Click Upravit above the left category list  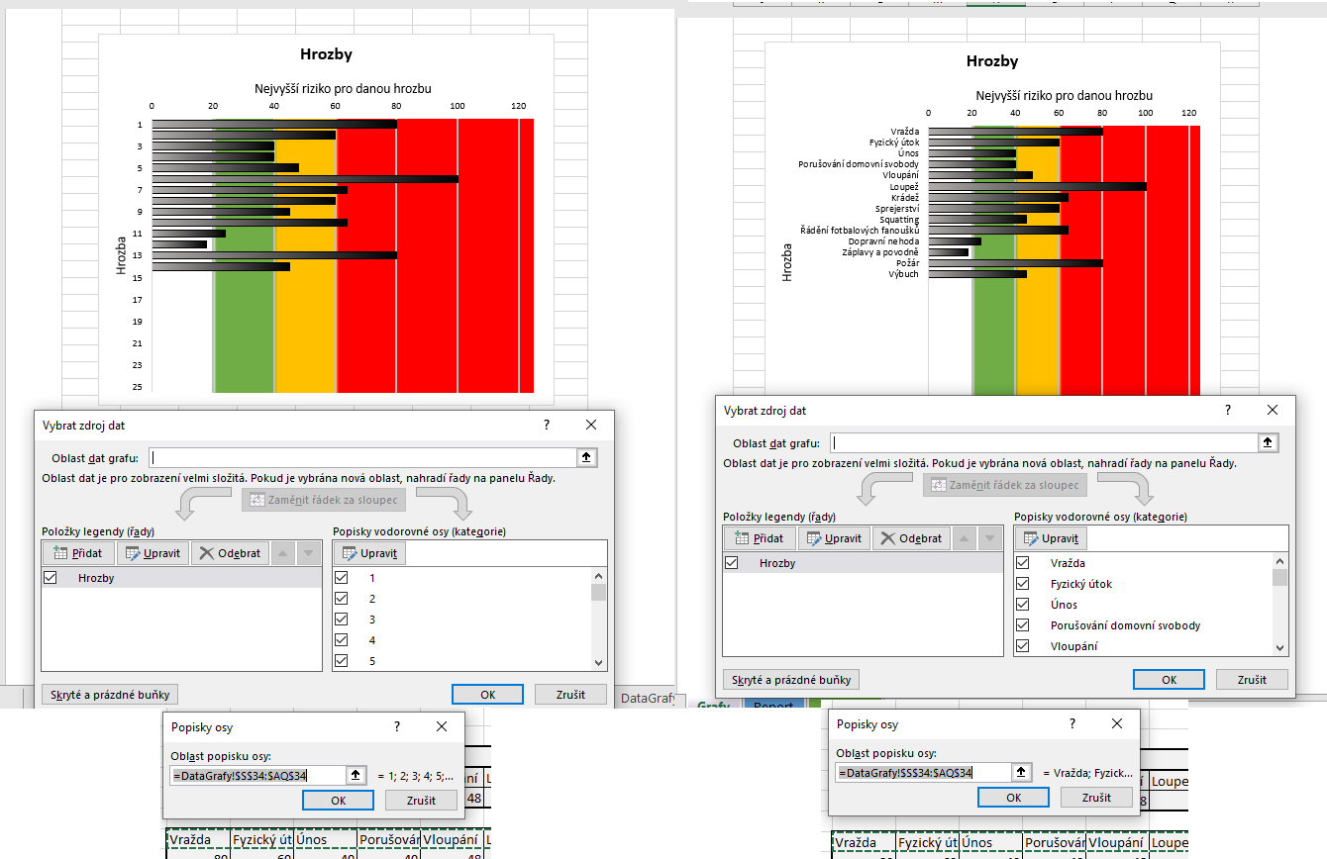tap(369, 553)
